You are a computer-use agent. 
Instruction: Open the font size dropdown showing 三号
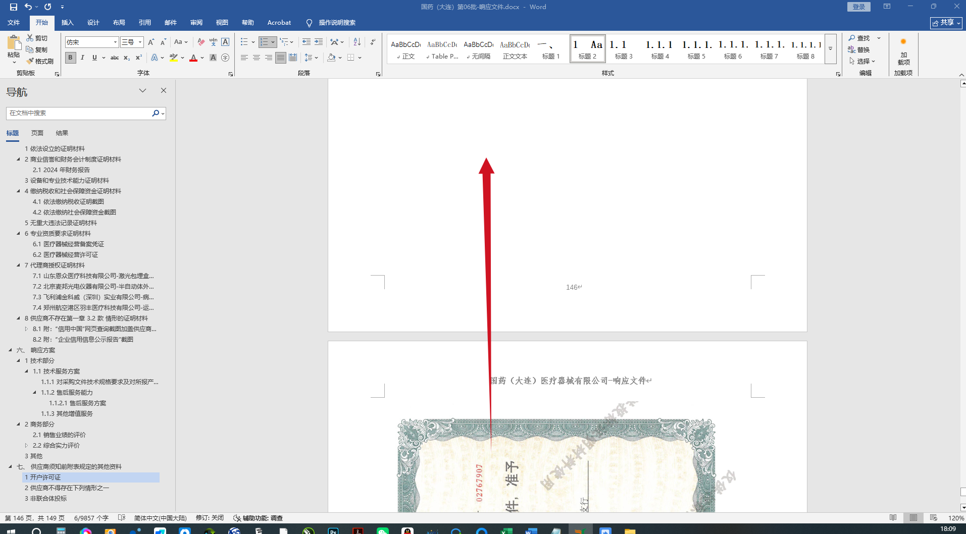[140, 42]
